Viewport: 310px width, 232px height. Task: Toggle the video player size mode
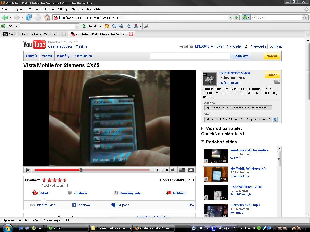coord(182,170)
